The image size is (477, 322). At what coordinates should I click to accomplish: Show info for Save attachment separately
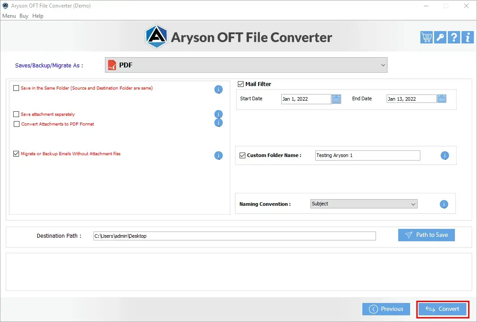218,114
